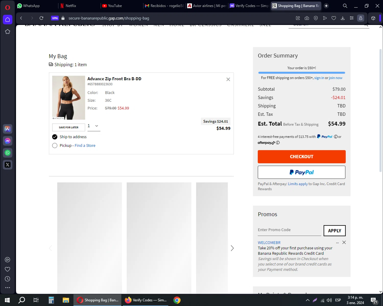Advance the product carousel with right arrow
This screenshot has height=306, width=383.
pyautogui.click(x=232, y=248)
